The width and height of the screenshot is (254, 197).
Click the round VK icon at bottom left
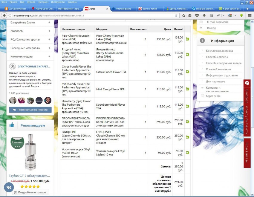coord(9,187)
